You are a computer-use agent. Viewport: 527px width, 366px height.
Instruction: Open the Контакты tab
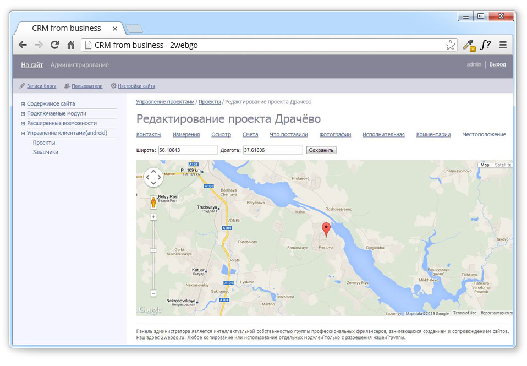pos(149,134)
